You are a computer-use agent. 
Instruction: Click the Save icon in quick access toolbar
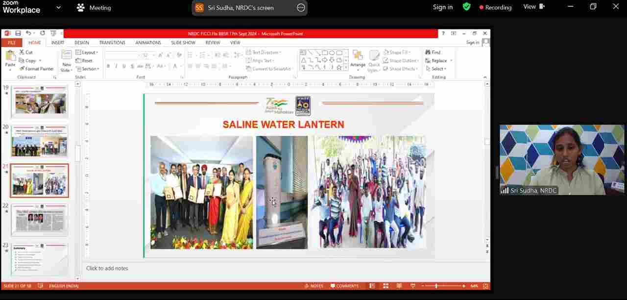(x=18, y=33)
